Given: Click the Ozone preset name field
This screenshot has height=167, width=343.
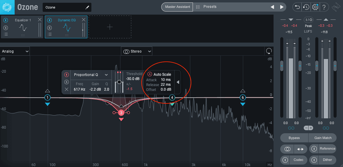Looking at the screenshot, I should point(67,7).
